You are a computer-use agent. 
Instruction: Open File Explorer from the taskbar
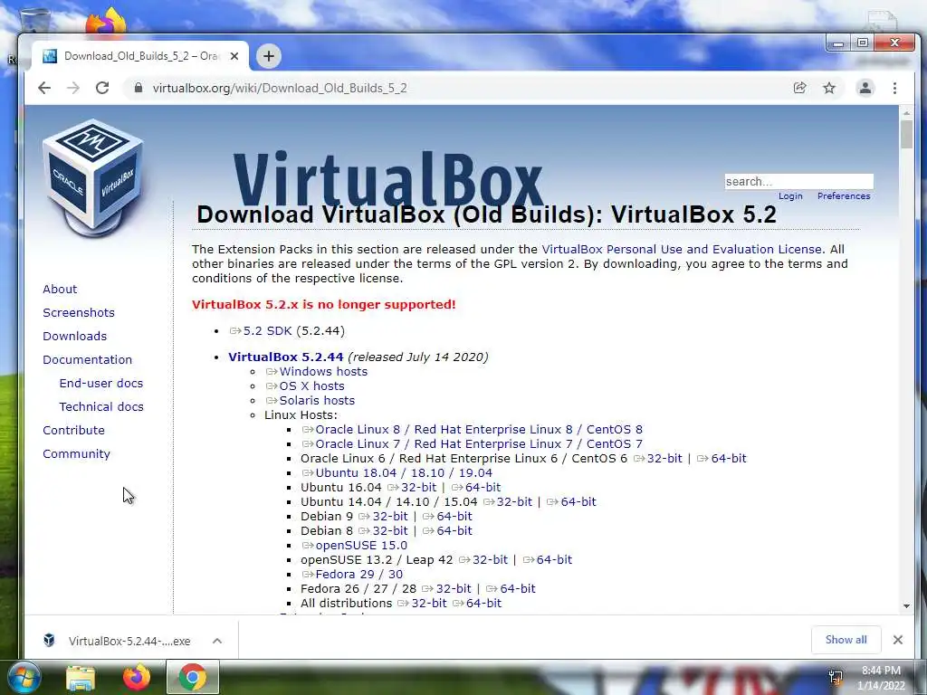click(x=81, y=678)
